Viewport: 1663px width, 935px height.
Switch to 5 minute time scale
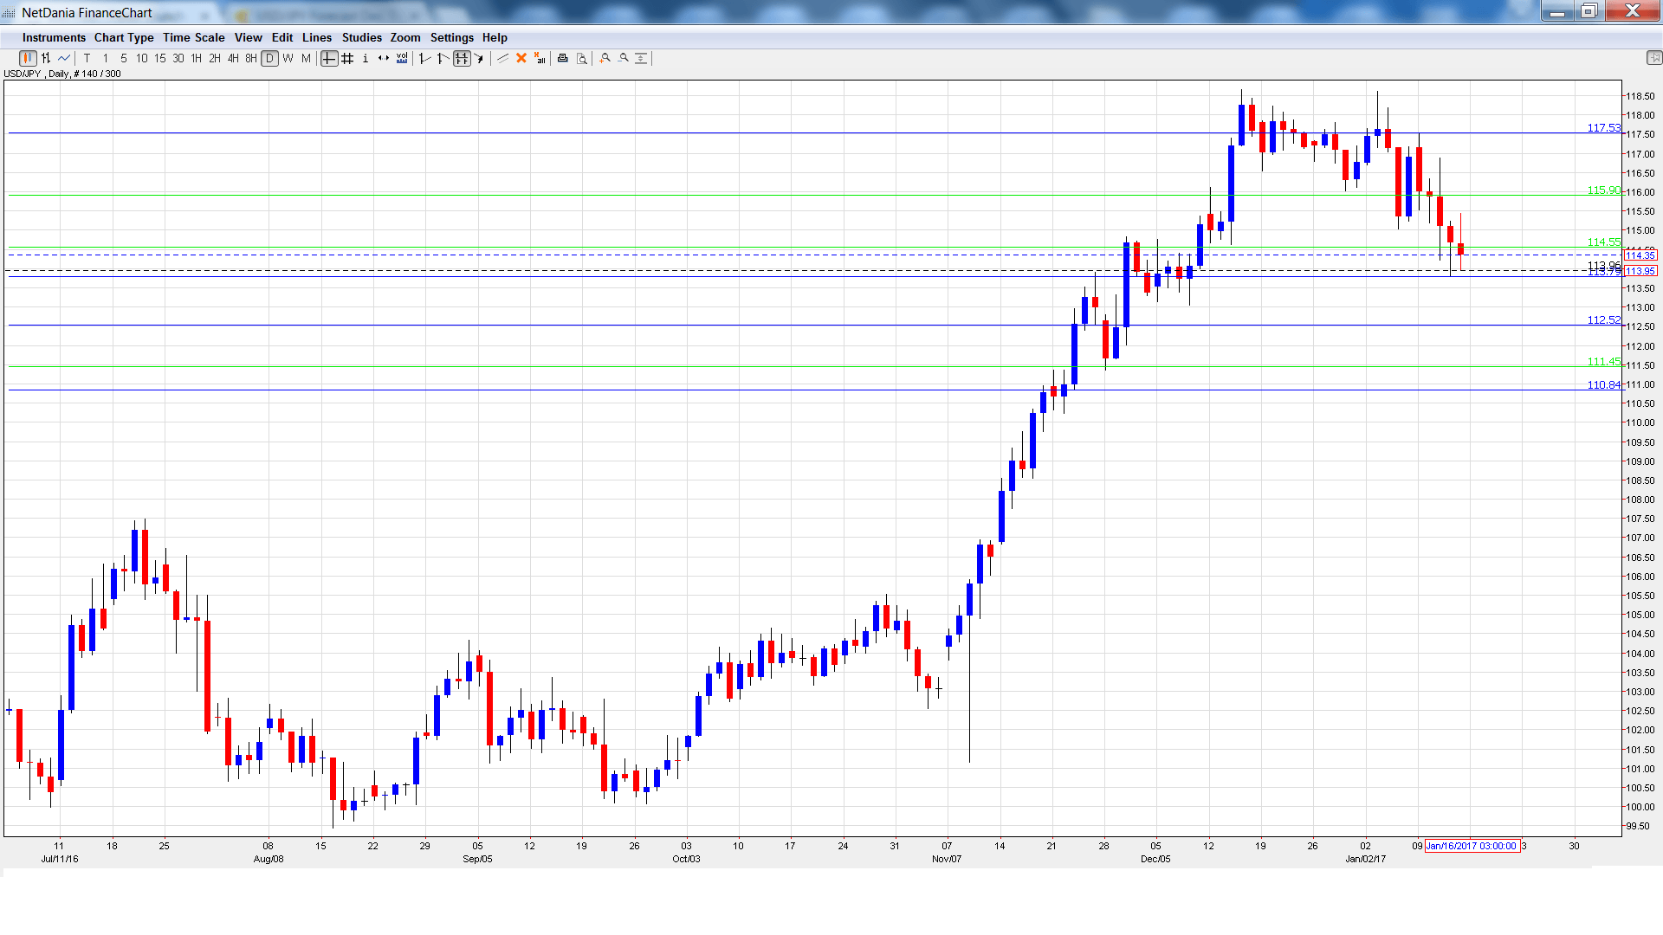click(124, 58)
